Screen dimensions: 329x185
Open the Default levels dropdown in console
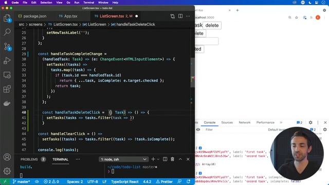click(x=277, y=129)
